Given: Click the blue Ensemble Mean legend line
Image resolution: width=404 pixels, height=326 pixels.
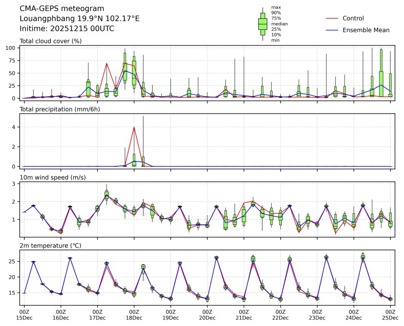Looking at the screenshot, I should click(332, 30).
